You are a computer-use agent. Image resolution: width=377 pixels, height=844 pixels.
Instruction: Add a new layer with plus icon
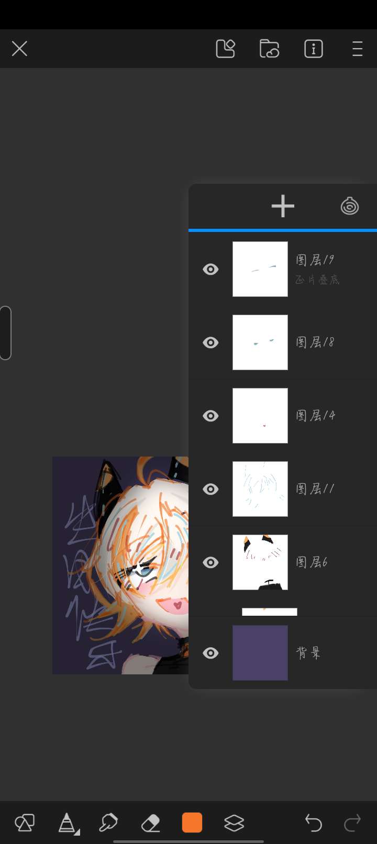click(x=283, y=206)
